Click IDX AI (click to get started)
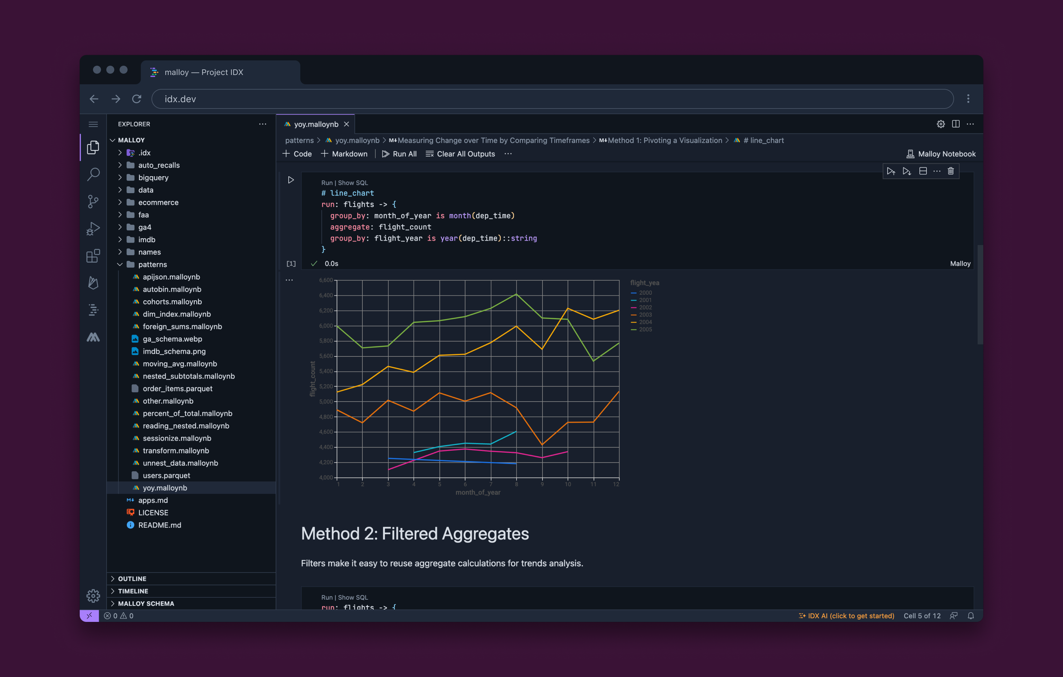Viewport: 1063px width, 677px height. pyautogui.click(x=846, y=616)
